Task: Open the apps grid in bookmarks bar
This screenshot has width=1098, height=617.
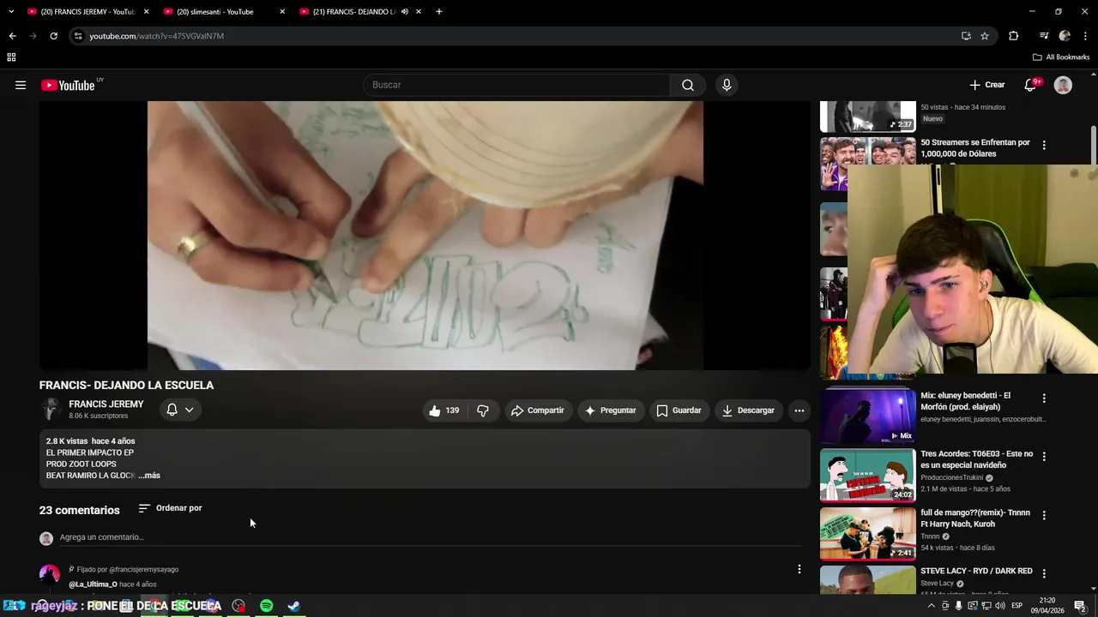Action: point(11,57)
